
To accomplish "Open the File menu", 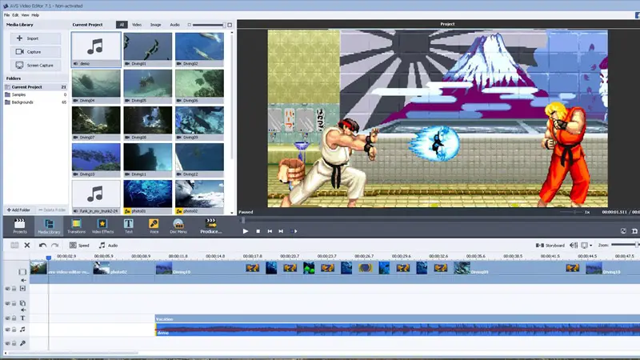I will 7,15.
